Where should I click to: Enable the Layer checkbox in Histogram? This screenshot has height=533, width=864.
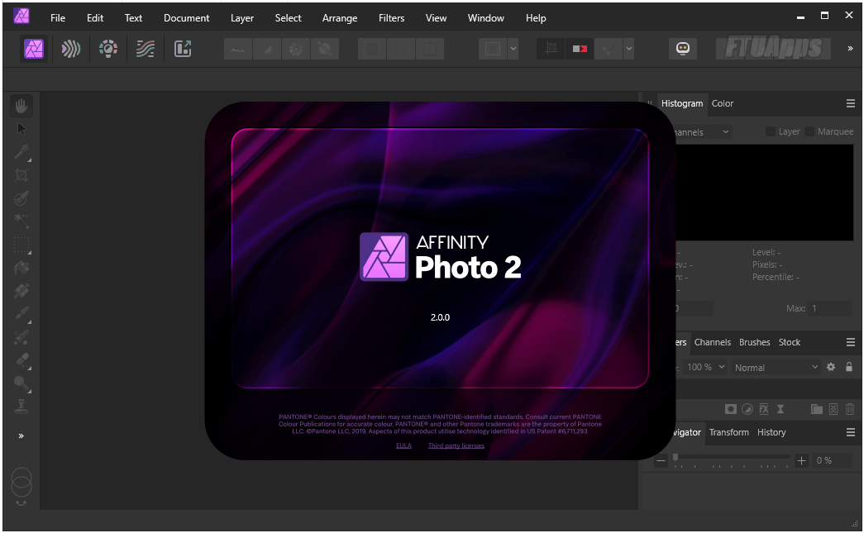tap(771, 131)
